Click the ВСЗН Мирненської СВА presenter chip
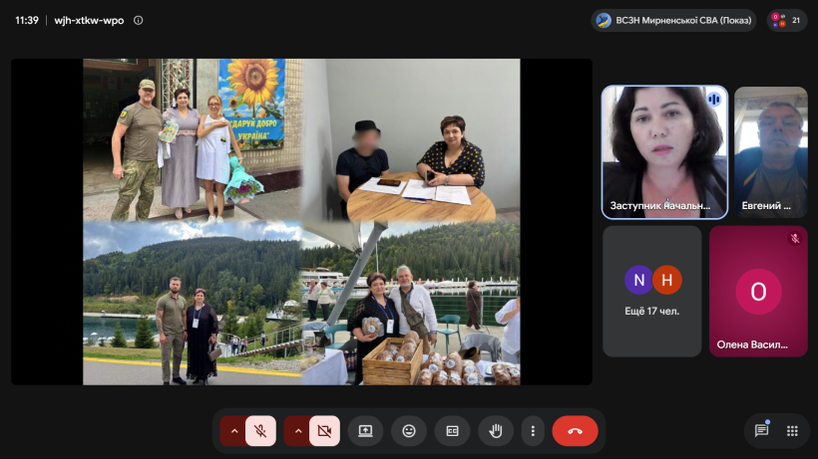Viewport: 818px width, 459px height. (x=673, y=20)
